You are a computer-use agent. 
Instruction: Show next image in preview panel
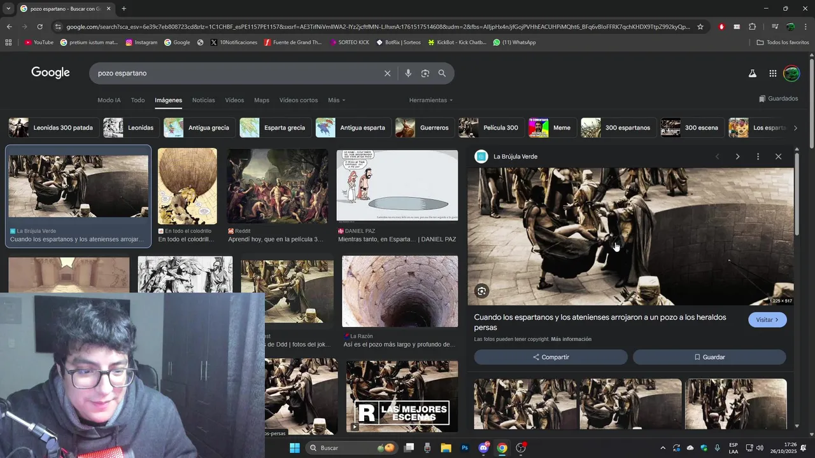pyautogui.click(x=737, y=156)
